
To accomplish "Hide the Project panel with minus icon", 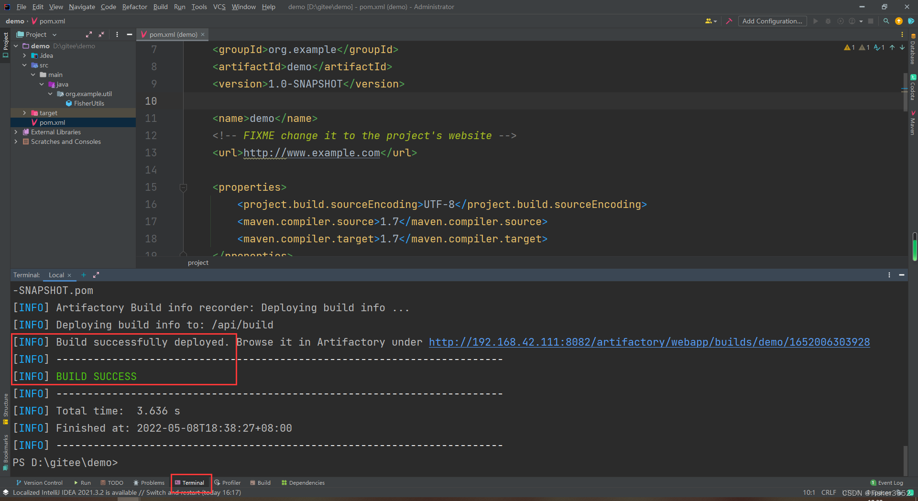I will pyautogui.click(x=129, y=34).
